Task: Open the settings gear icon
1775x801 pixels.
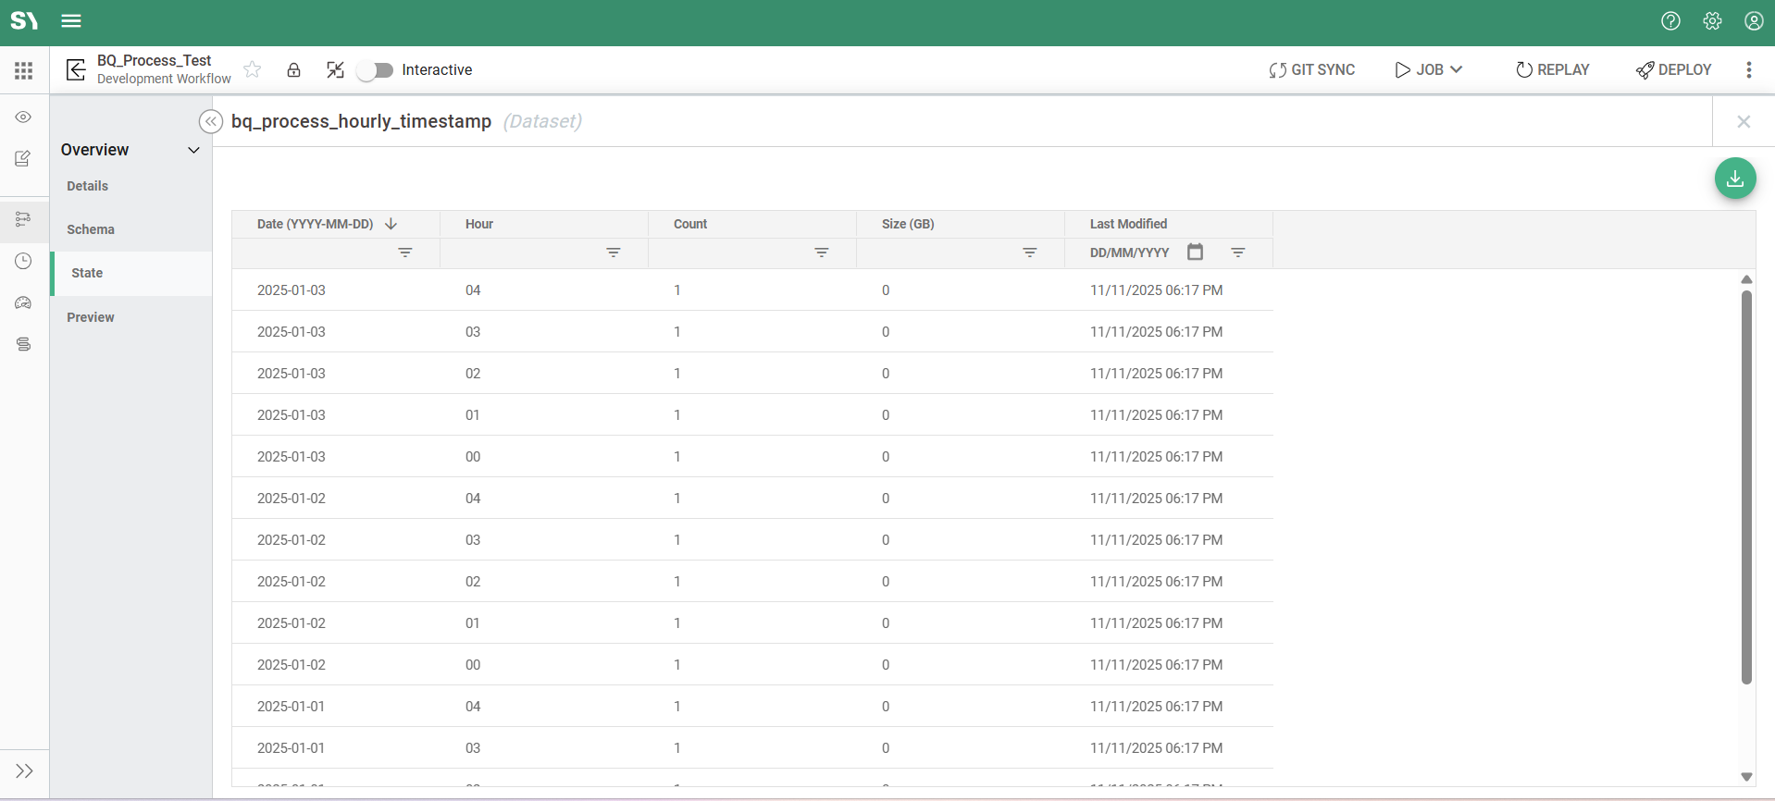Action: [x=1712, y=21]
